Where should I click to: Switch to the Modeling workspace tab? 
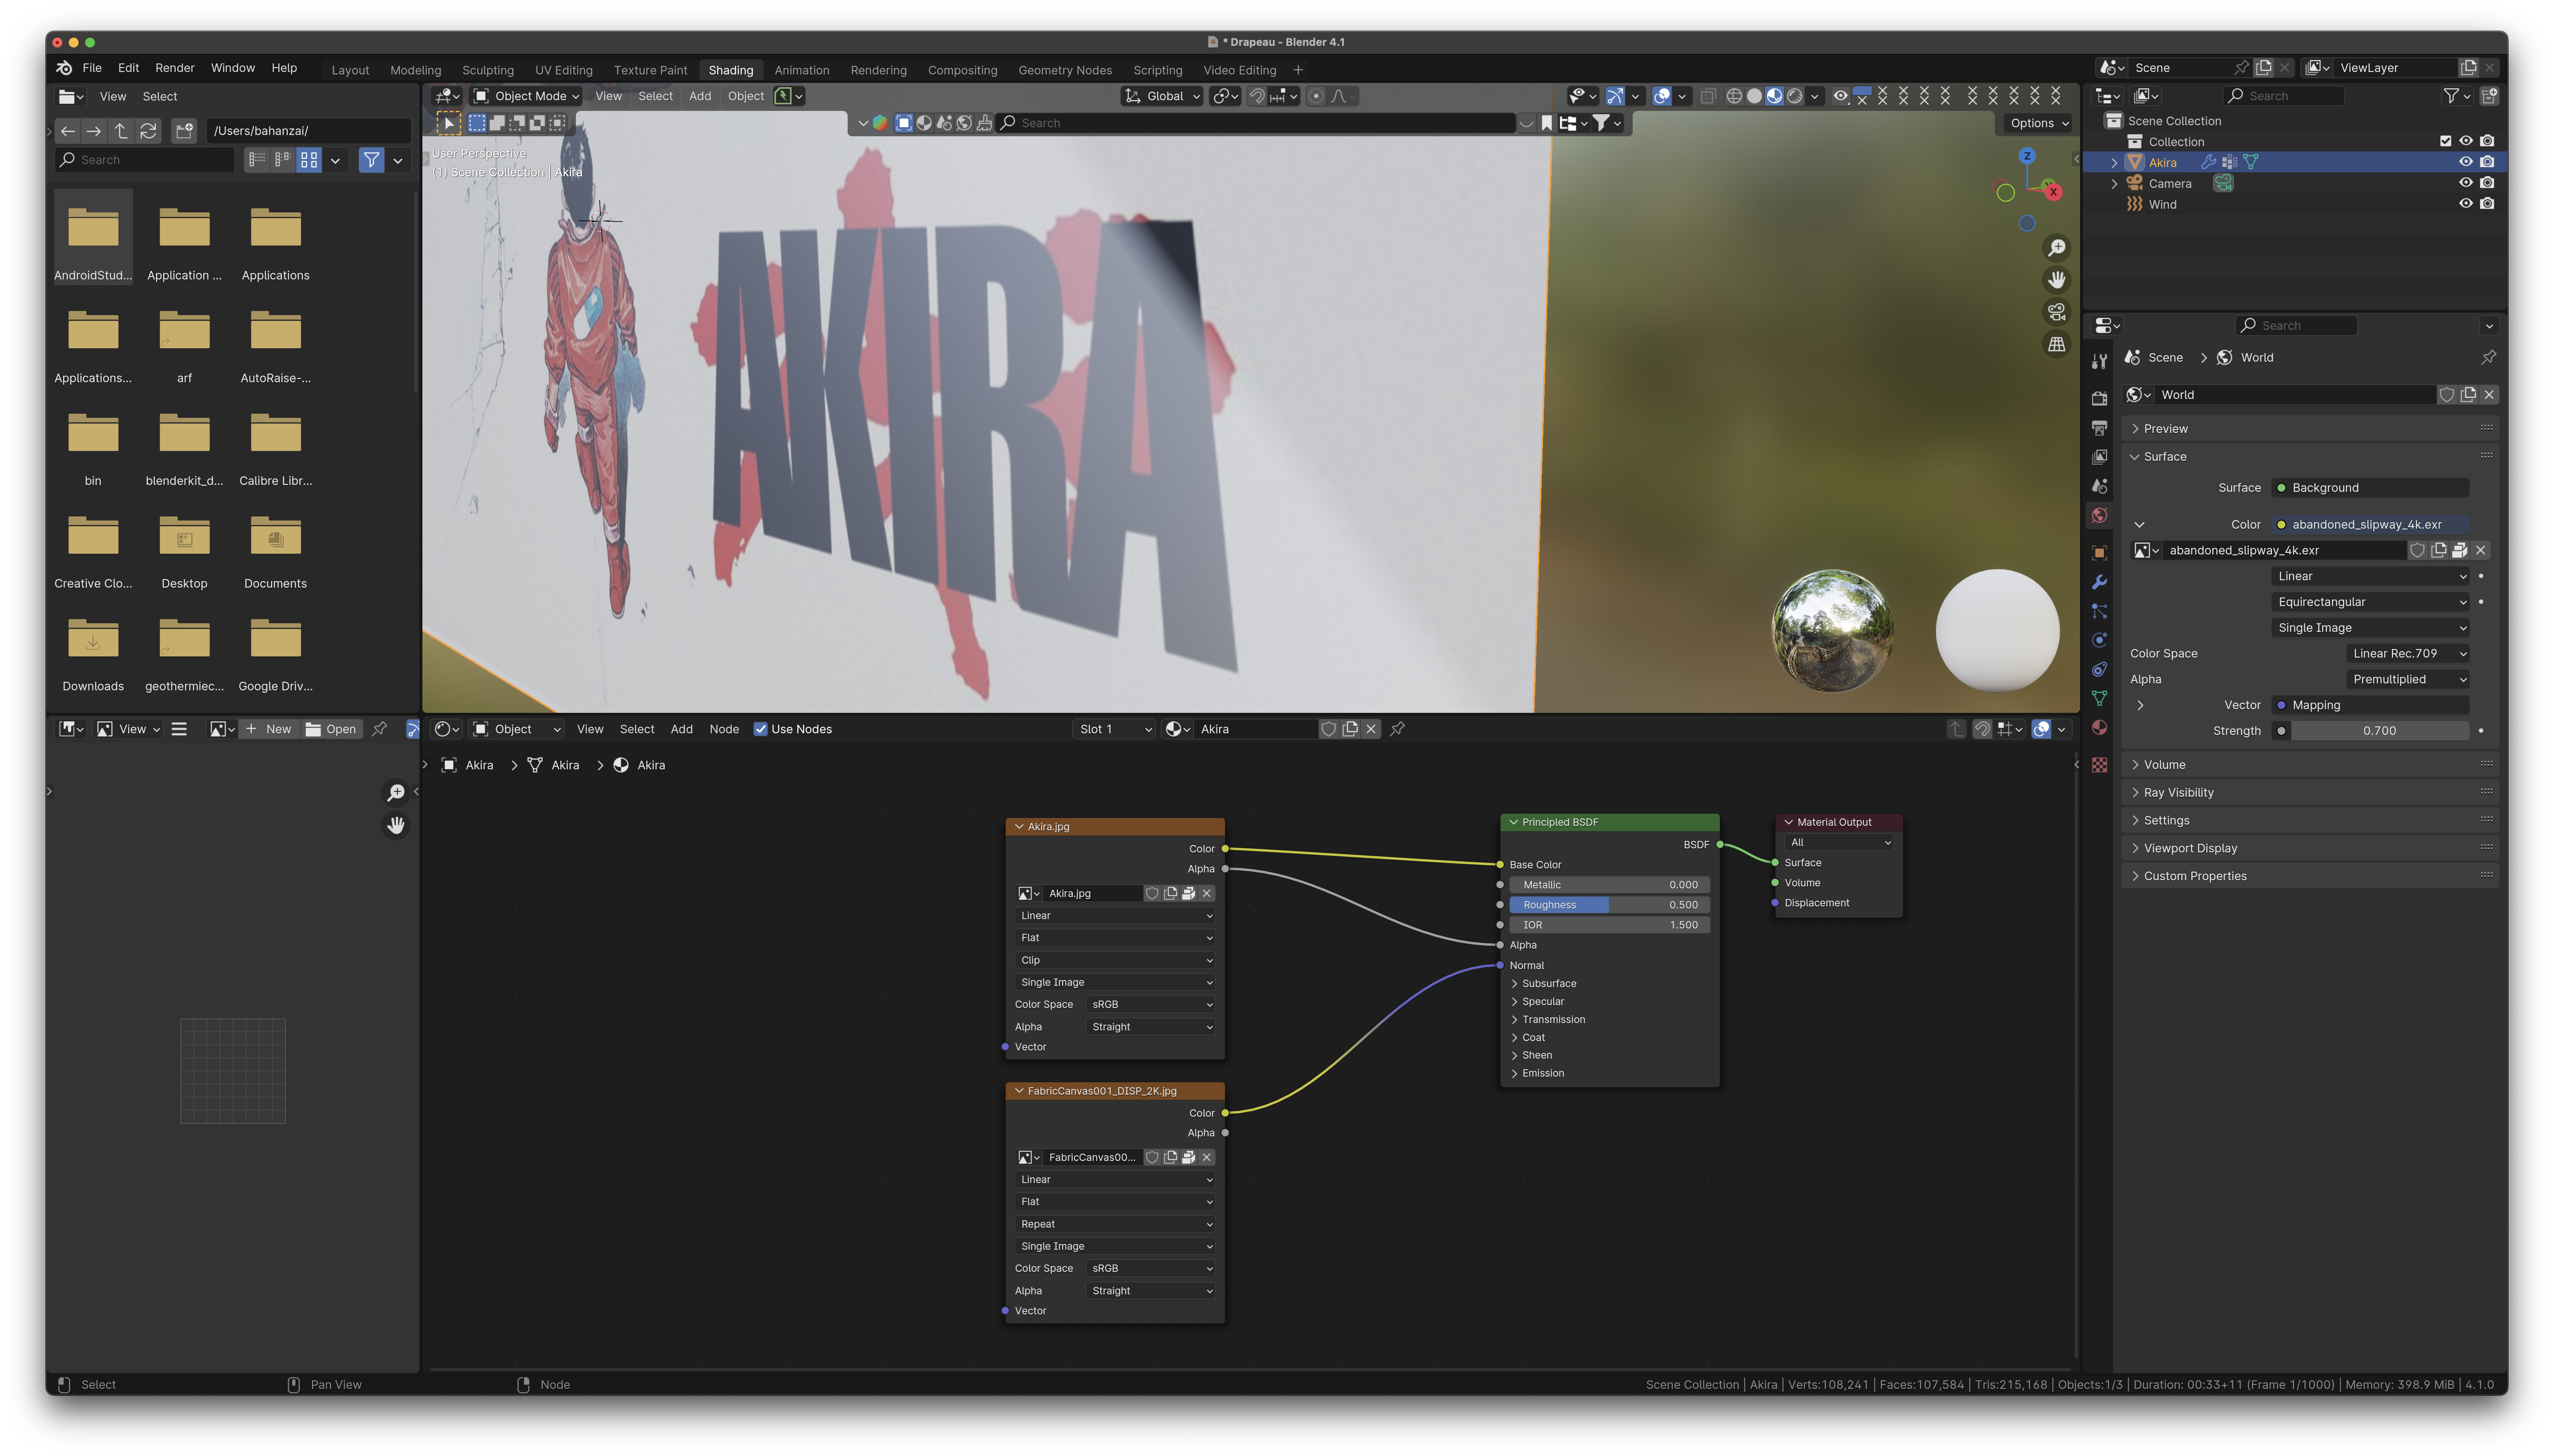(x=415, y=70)
